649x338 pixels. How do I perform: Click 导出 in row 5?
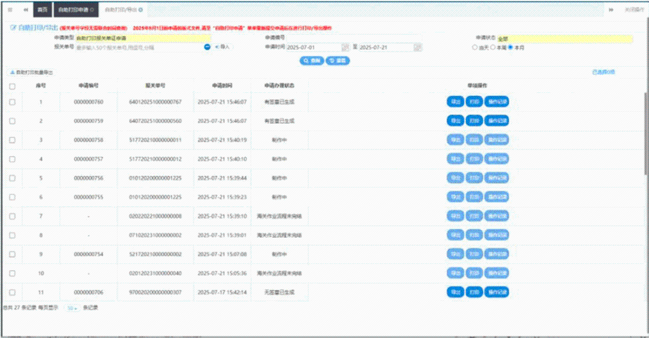point(455,178)
